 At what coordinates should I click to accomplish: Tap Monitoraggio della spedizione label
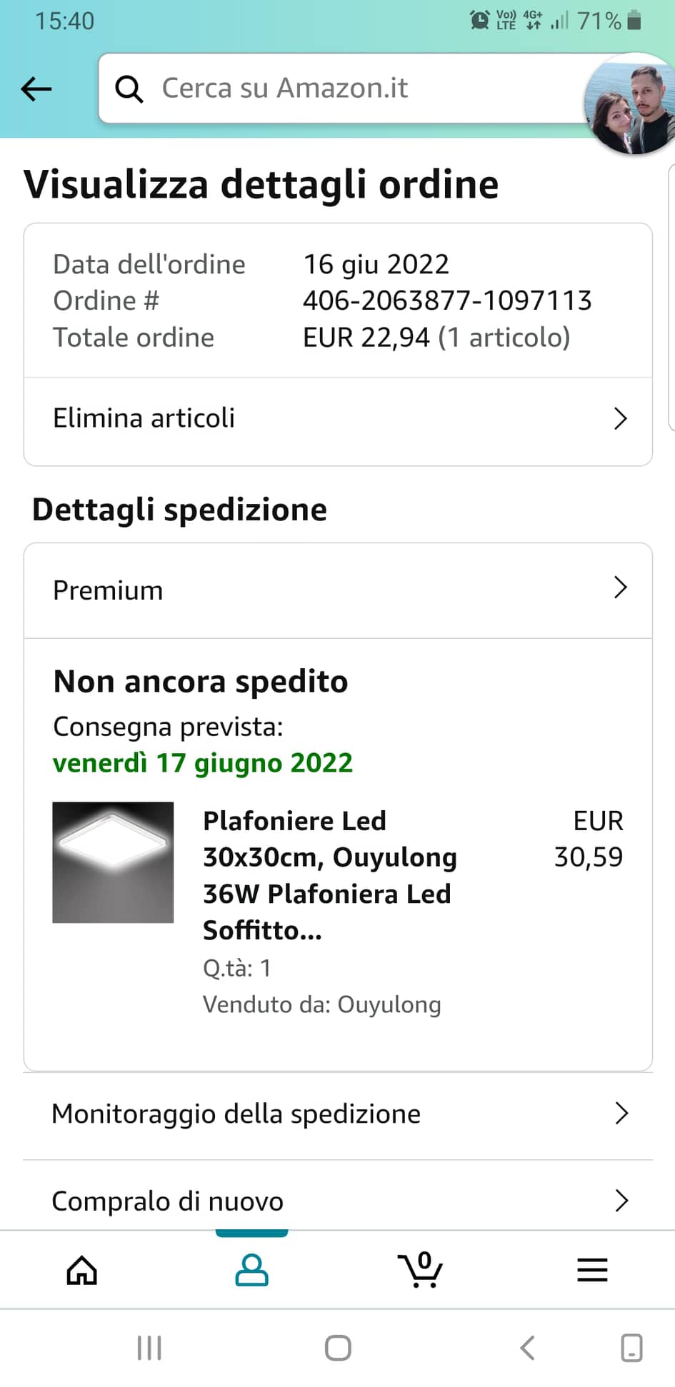point(236,1114)
